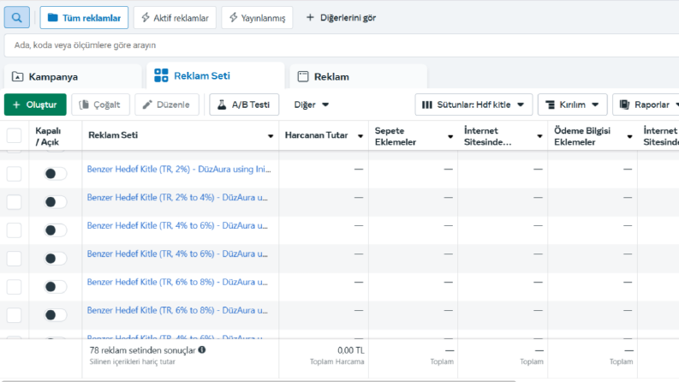Click the green Oluştur button
This screenshot has width=679, height=382.
35,104
